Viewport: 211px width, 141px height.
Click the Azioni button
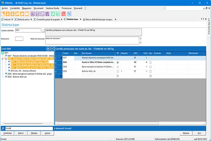(x=47, y=133)
